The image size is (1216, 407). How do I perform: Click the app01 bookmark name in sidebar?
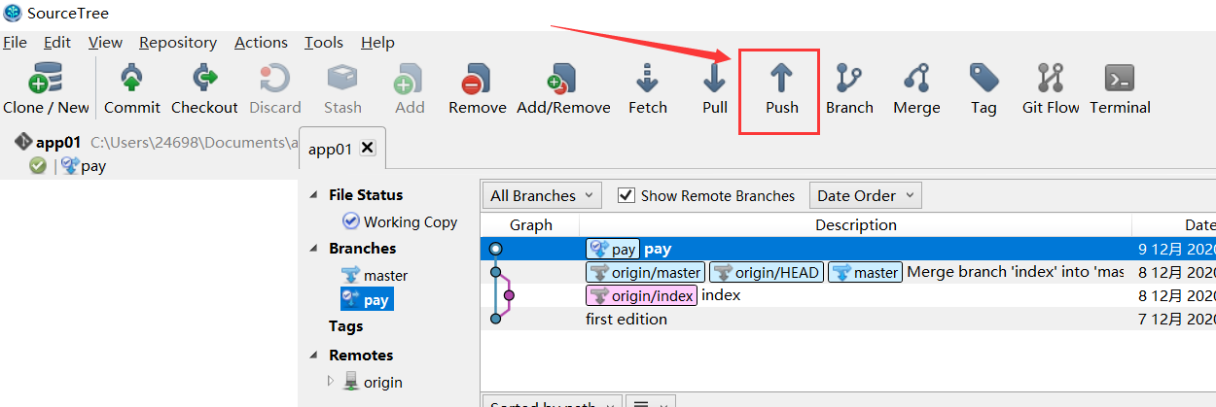tap(57, 142)
